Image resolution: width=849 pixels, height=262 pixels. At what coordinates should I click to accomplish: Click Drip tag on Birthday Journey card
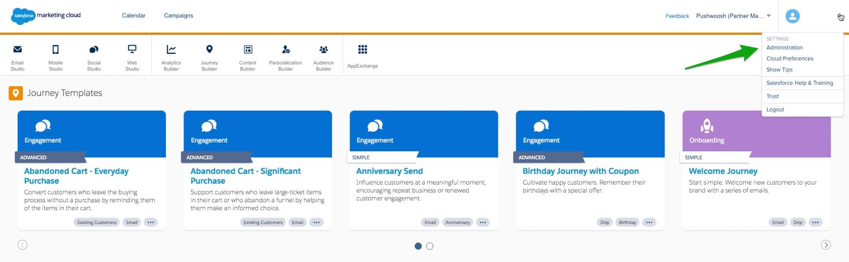click(x=605, y=222)
